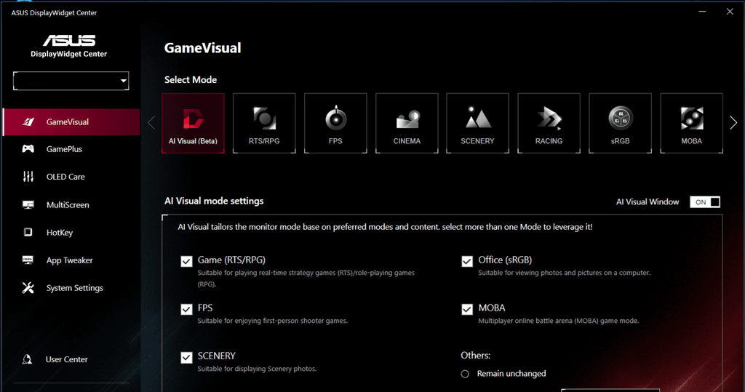Open the User Center link
Viewport: 745px width, 392px height.
(66, 360)
